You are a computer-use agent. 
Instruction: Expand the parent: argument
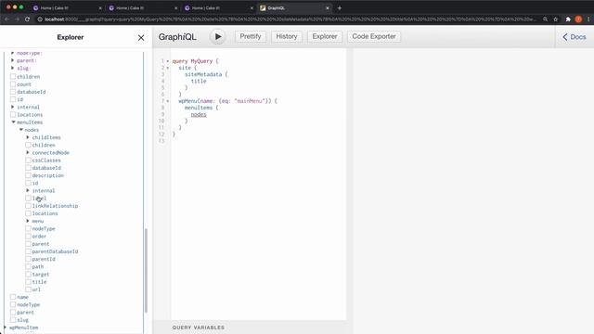coord(12,60)
